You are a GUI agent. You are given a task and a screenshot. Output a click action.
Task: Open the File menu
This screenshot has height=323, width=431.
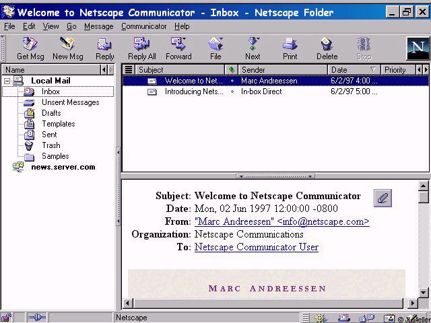(9, 26)
